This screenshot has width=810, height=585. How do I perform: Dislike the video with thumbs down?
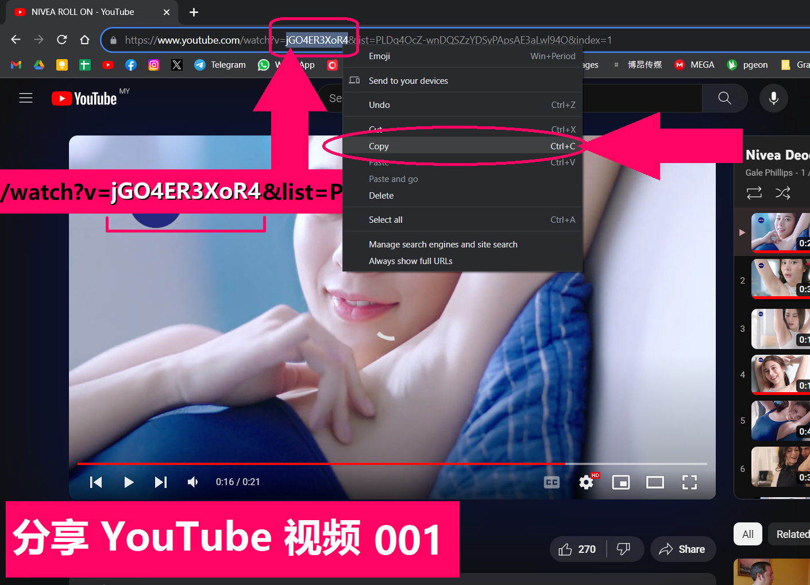(x=624, y=549)
